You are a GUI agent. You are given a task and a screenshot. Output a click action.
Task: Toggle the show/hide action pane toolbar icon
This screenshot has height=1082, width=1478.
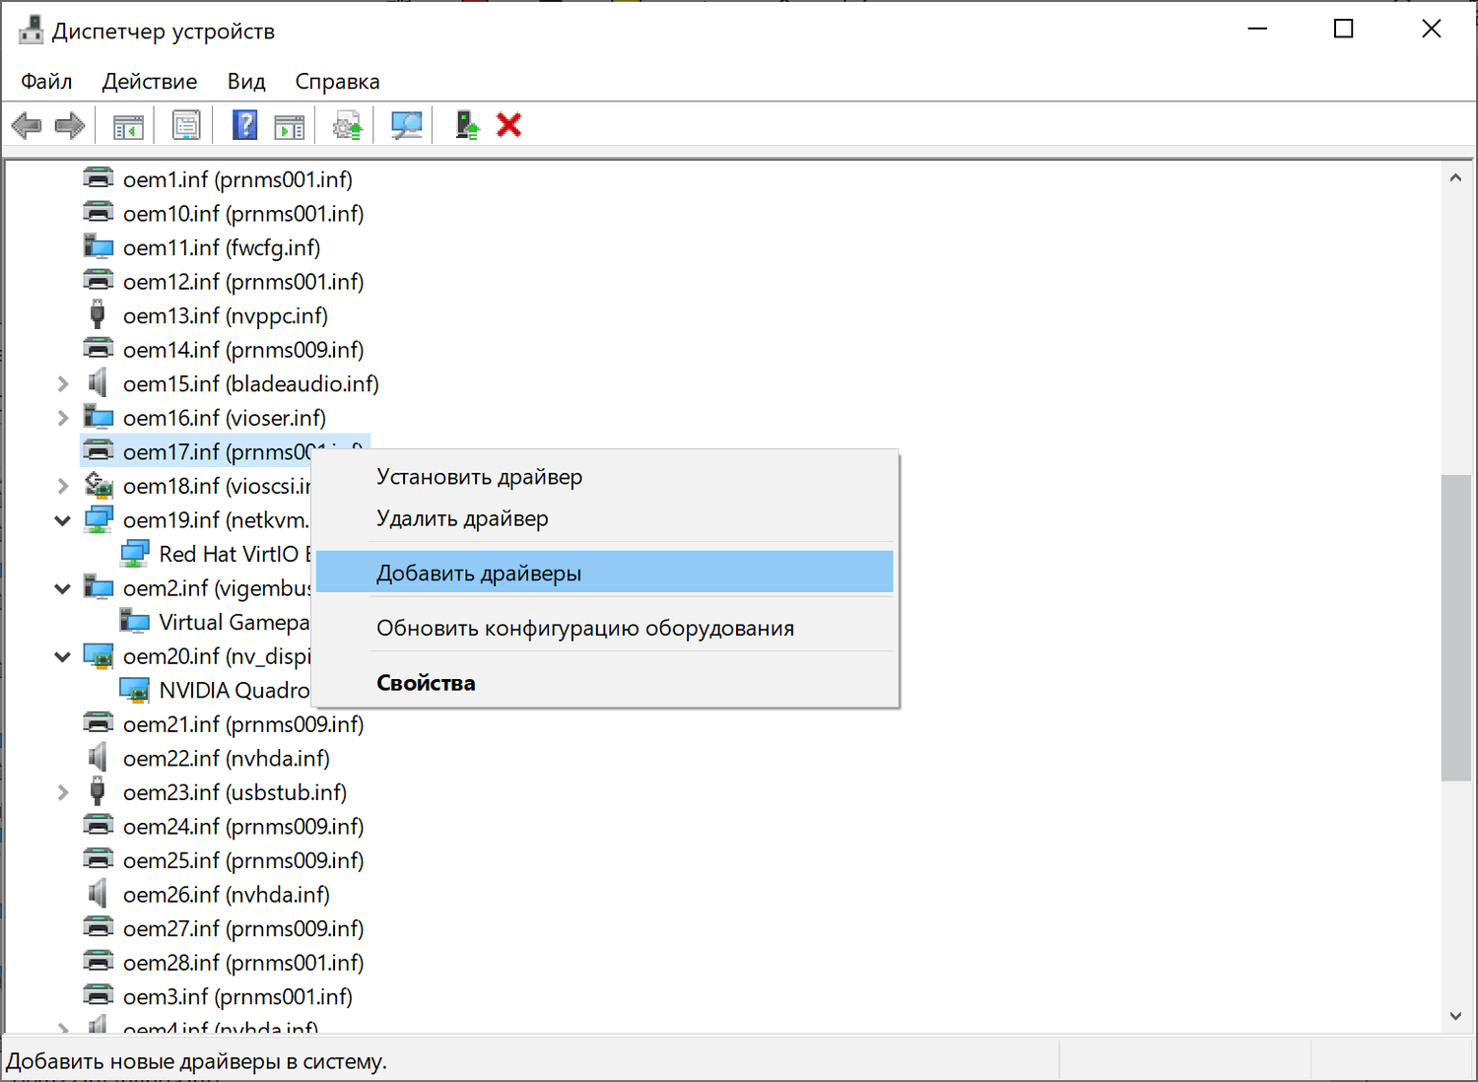click(290, 125)
